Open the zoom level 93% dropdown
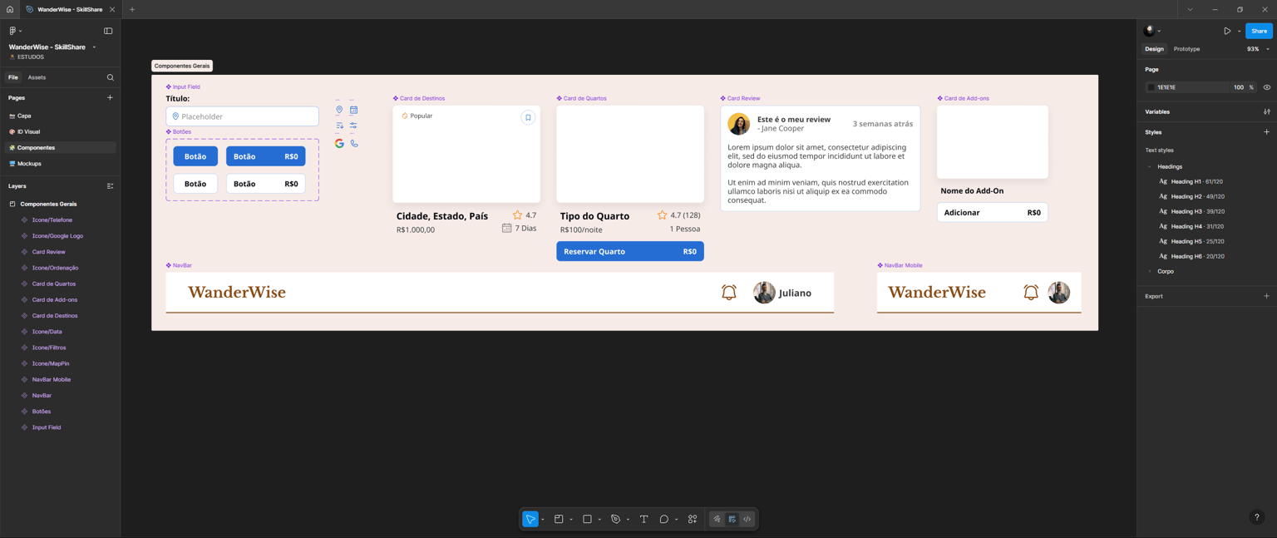Screen dimensions: 1277x538 point(1258,49)
